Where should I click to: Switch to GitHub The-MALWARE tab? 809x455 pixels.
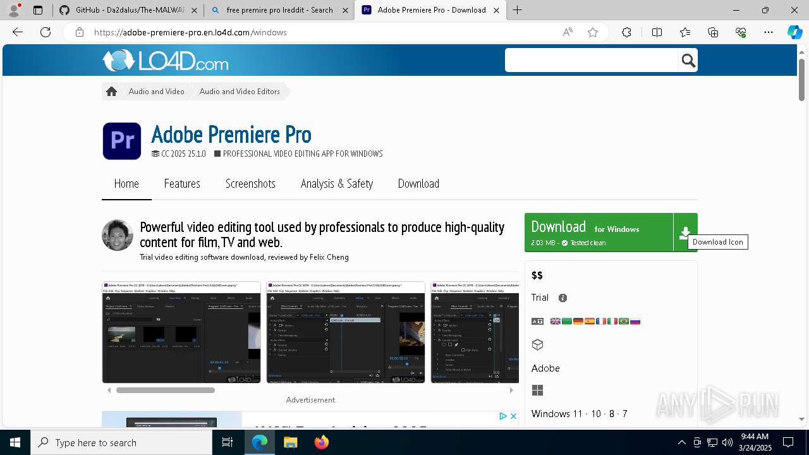point(128,10)
